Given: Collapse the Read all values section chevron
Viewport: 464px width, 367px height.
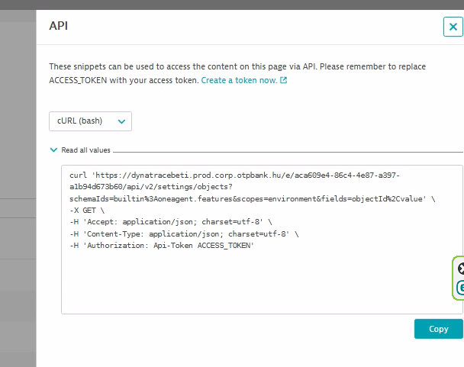Looking at the screenshot, I should click(x=53, y=151).
